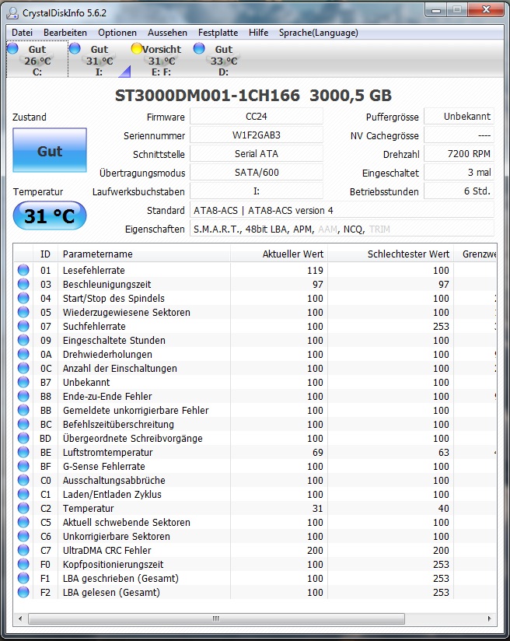Image resolution: width=510 pixels, height=641 pixels.
Task: Switch to drive C: tab at 26 °C
Action: [x=37, y=60]
